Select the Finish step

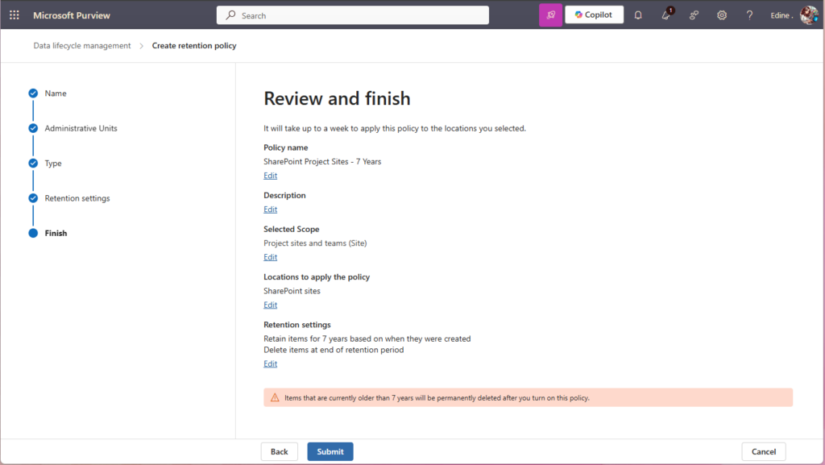(56, 233)
